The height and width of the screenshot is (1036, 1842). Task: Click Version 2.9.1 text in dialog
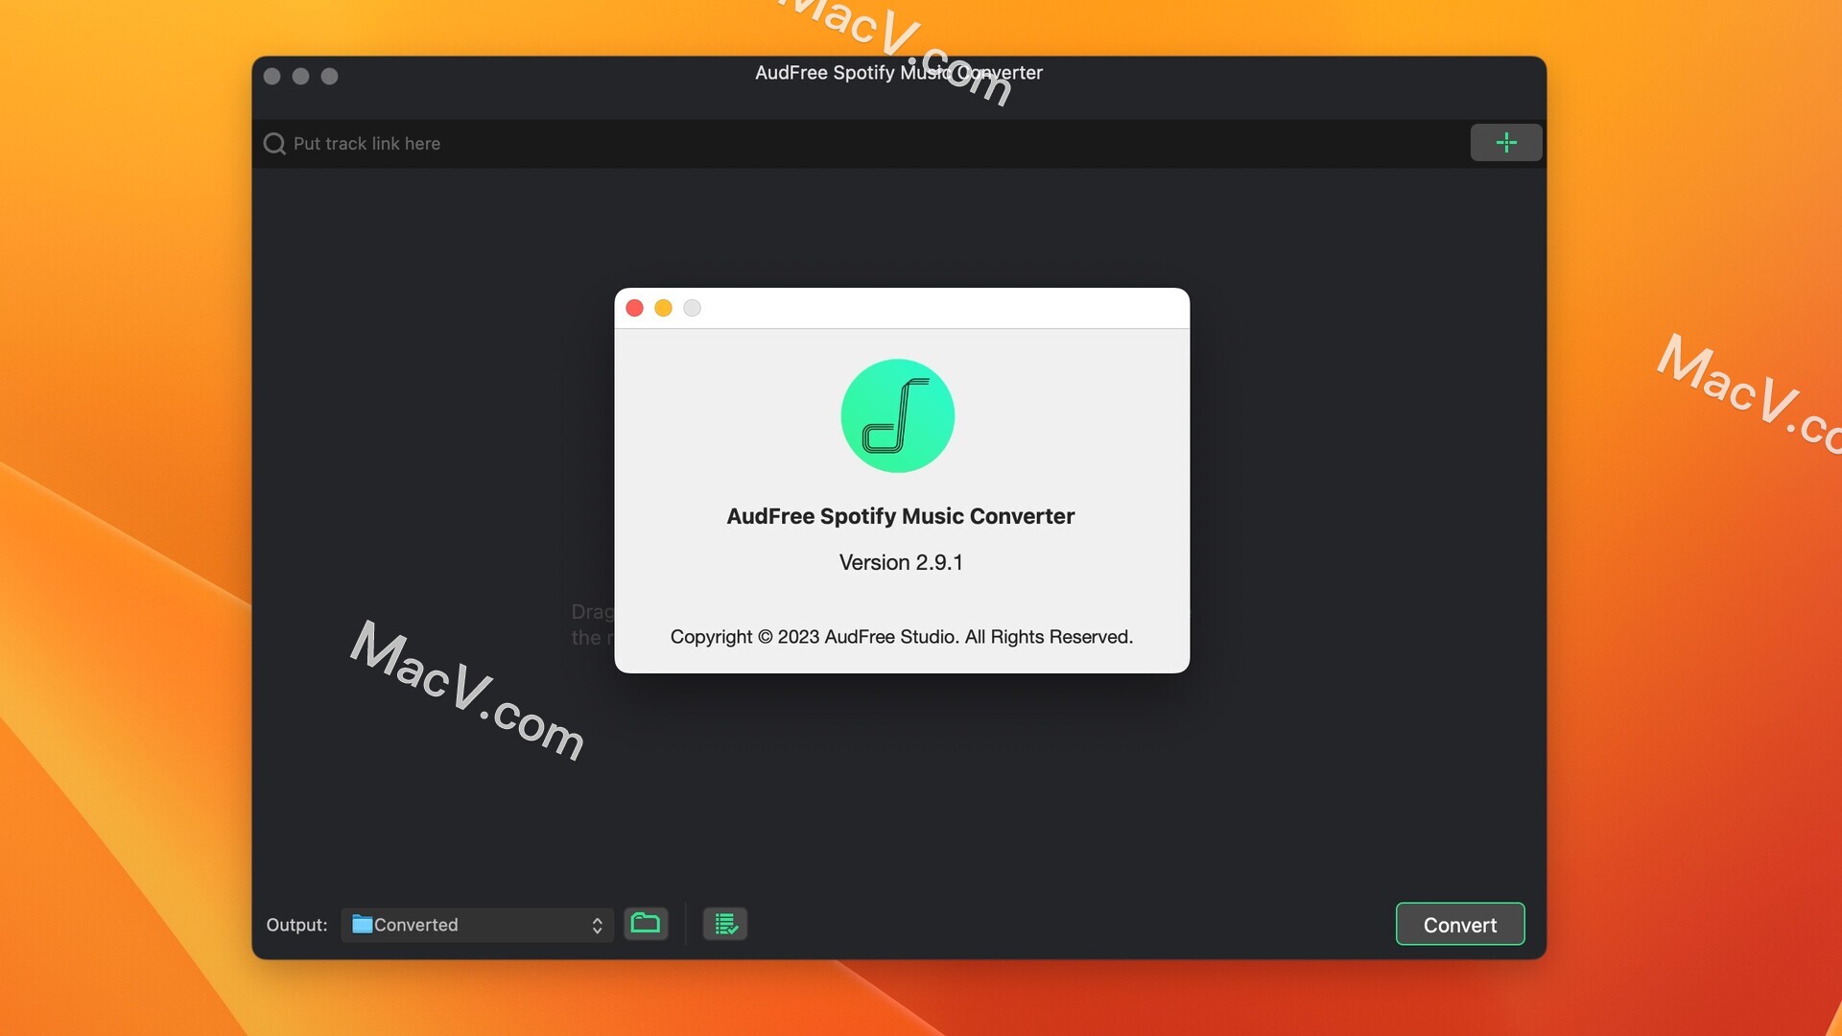(x=901, y=559)
